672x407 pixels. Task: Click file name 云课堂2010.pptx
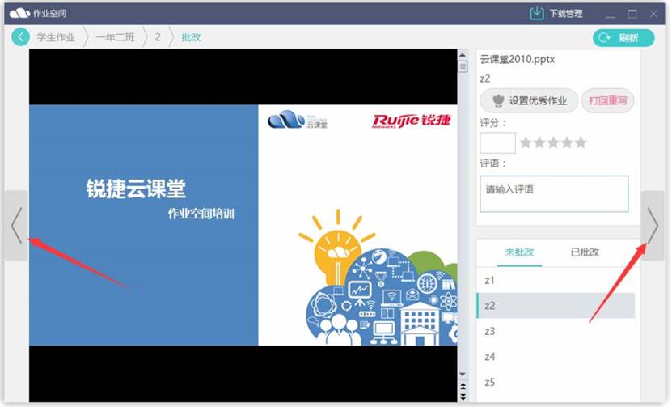[x=518, y=59]
